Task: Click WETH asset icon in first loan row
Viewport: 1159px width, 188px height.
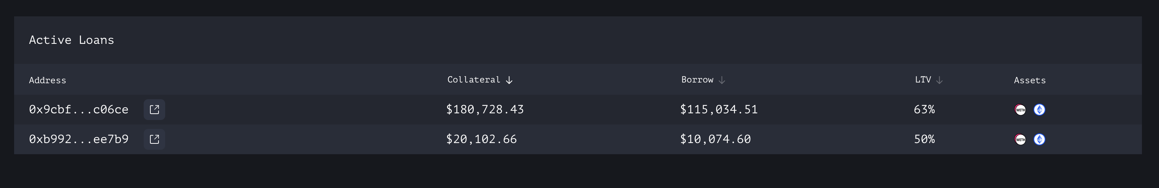Action: click(1021, 110)
